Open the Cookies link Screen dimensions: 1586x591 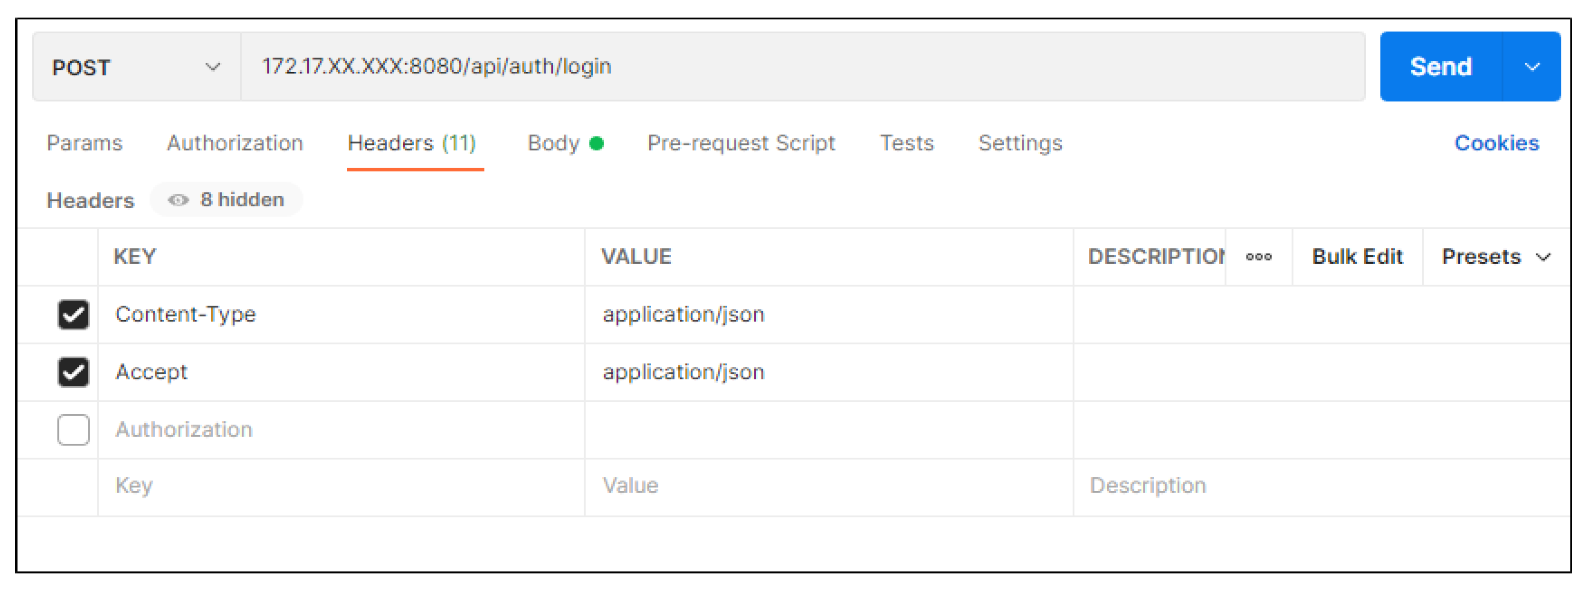[1496, 143]
